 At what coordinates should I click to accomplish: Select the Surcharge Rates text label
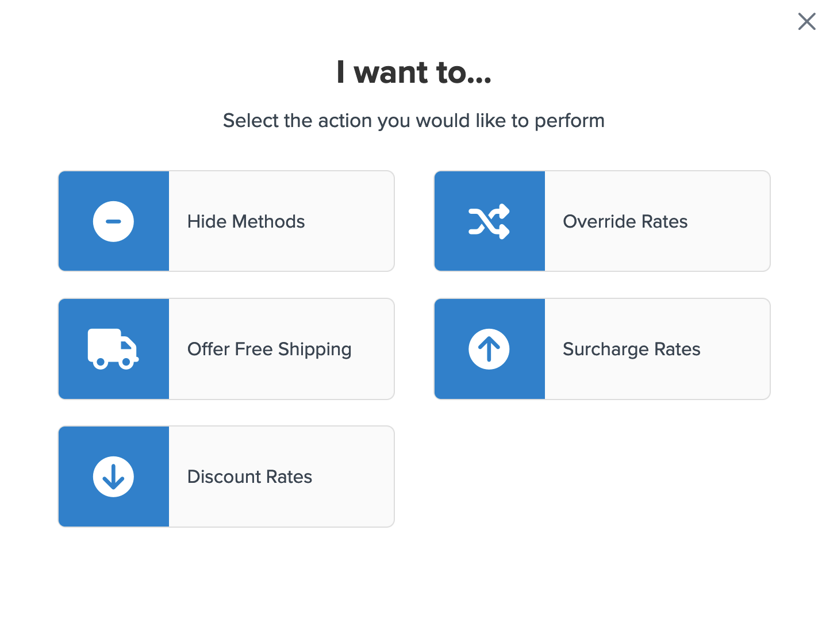pos(631,349)
